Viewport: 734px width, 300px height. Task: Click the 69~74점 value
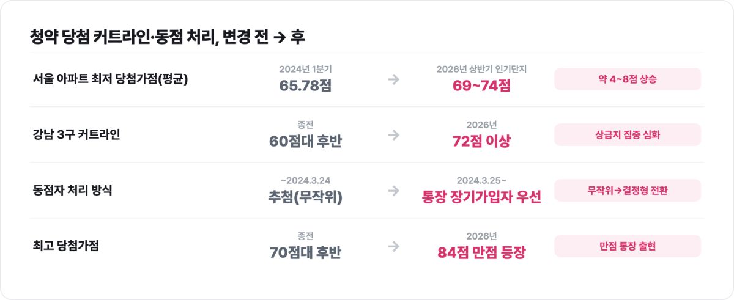(481, 86)
